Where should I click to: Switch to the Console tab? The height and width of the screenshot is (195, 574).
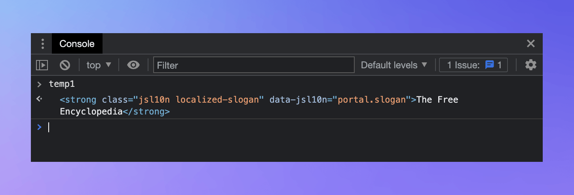[x=77, y=44]
